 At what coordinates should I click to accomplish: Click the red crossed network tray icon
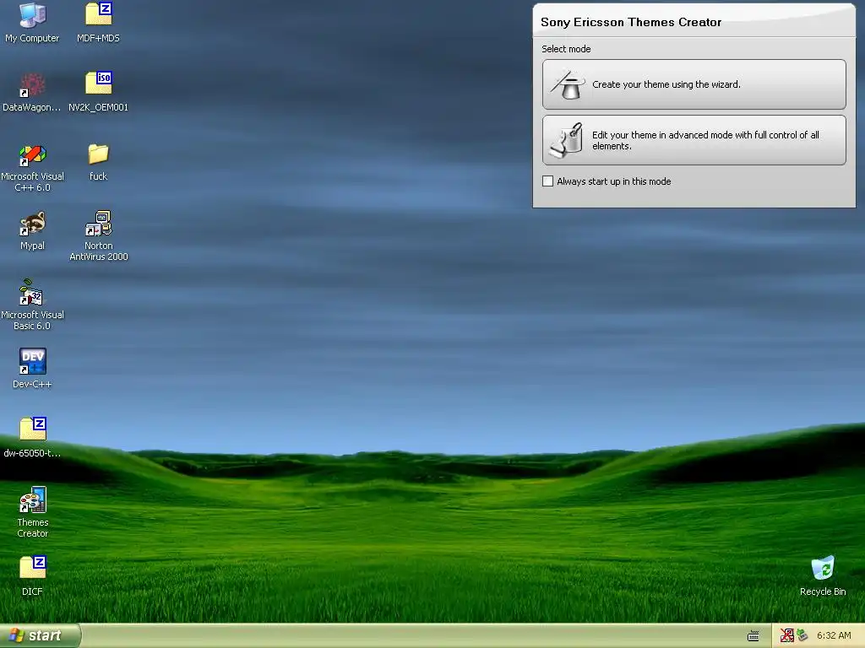coord(786,636)
